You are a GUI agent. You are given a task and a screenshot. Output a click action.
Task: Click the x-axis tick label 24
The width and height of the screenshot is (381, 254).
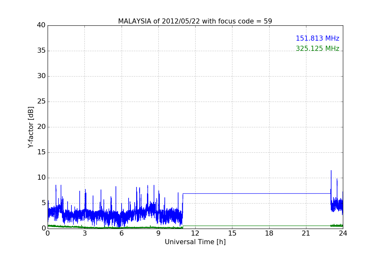[343, 233]
